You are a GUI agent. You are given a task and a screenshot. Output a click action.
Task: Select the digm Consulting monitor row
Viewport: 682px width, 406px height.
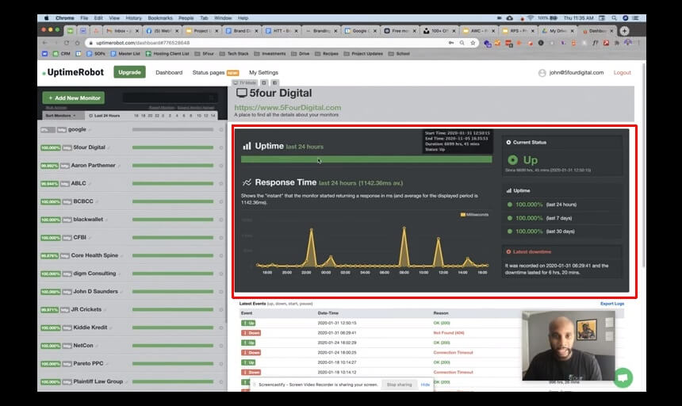pos(132,274)
